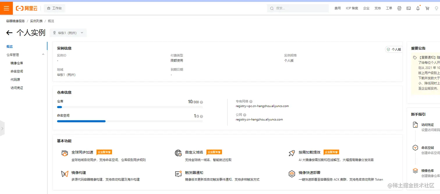The image size is (440, 194).
Task: Open the 全球同步加速 feature title
Action: coord(82,152)
